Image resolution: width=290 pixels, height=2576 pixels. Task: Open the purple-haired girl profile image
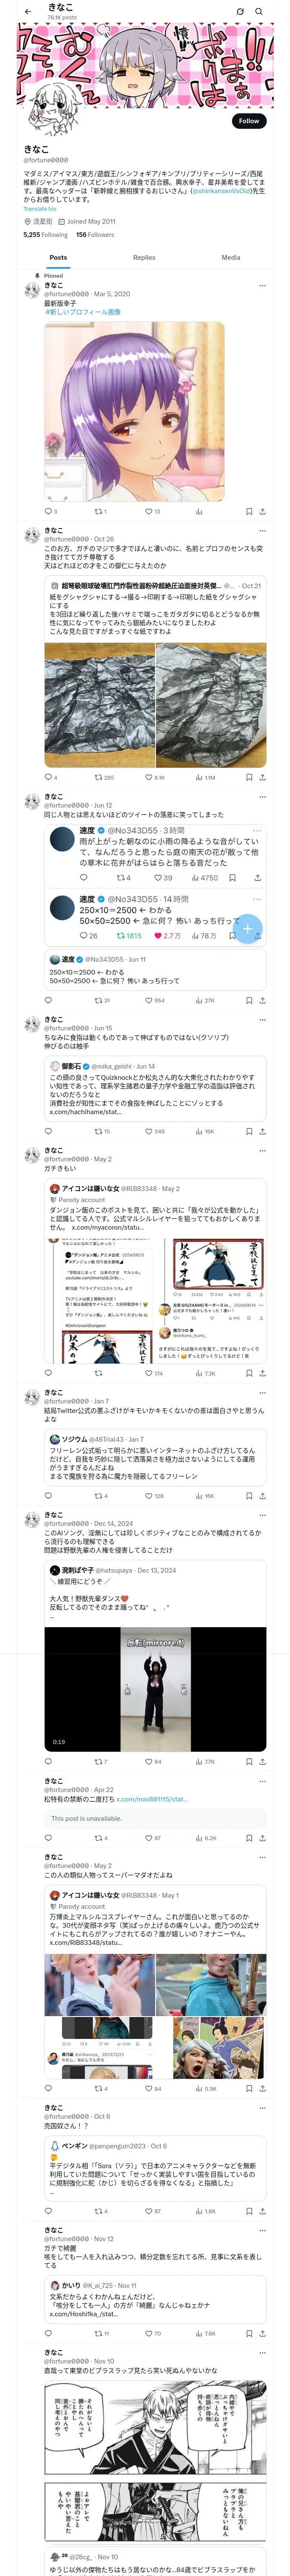click(x=134, y=411)
